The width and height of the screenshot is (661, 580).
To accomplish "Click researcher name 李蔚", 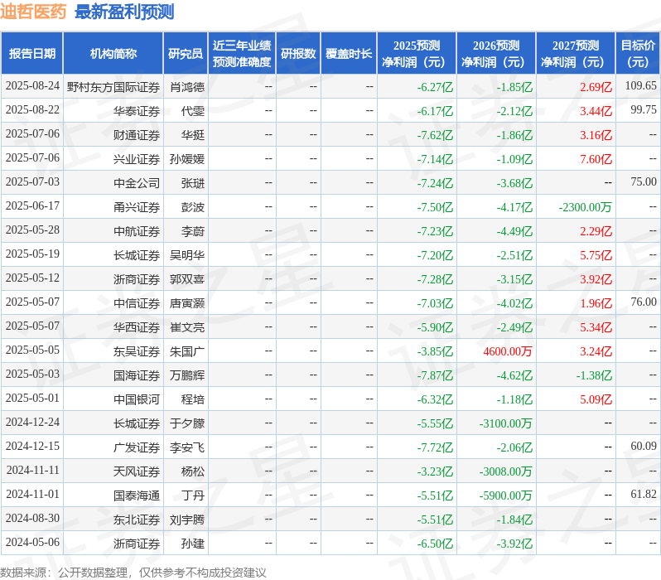I will tap(193, 231).
